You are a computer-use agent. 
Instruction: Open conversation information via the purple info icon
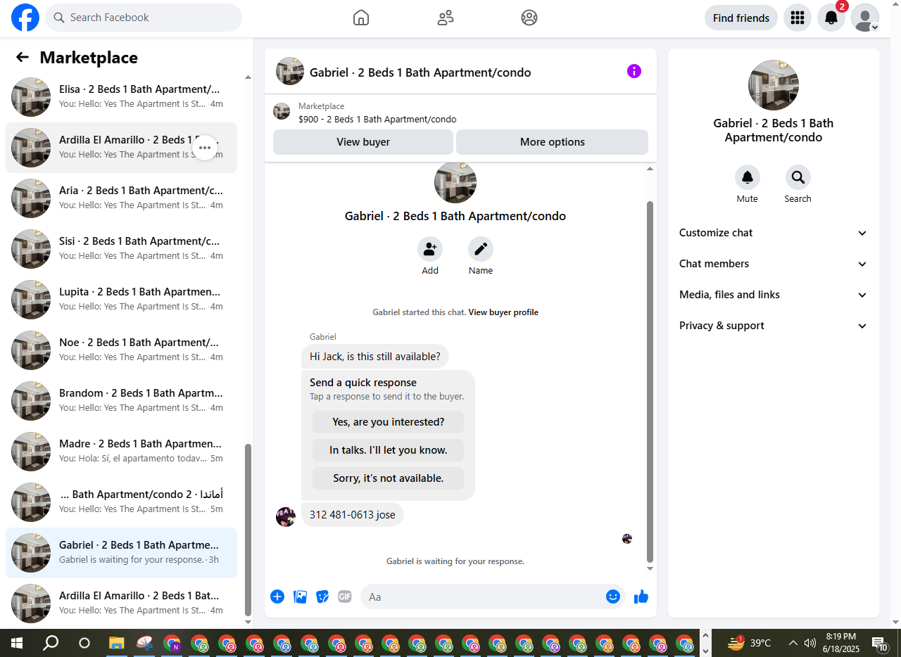(x=634, y=71)
